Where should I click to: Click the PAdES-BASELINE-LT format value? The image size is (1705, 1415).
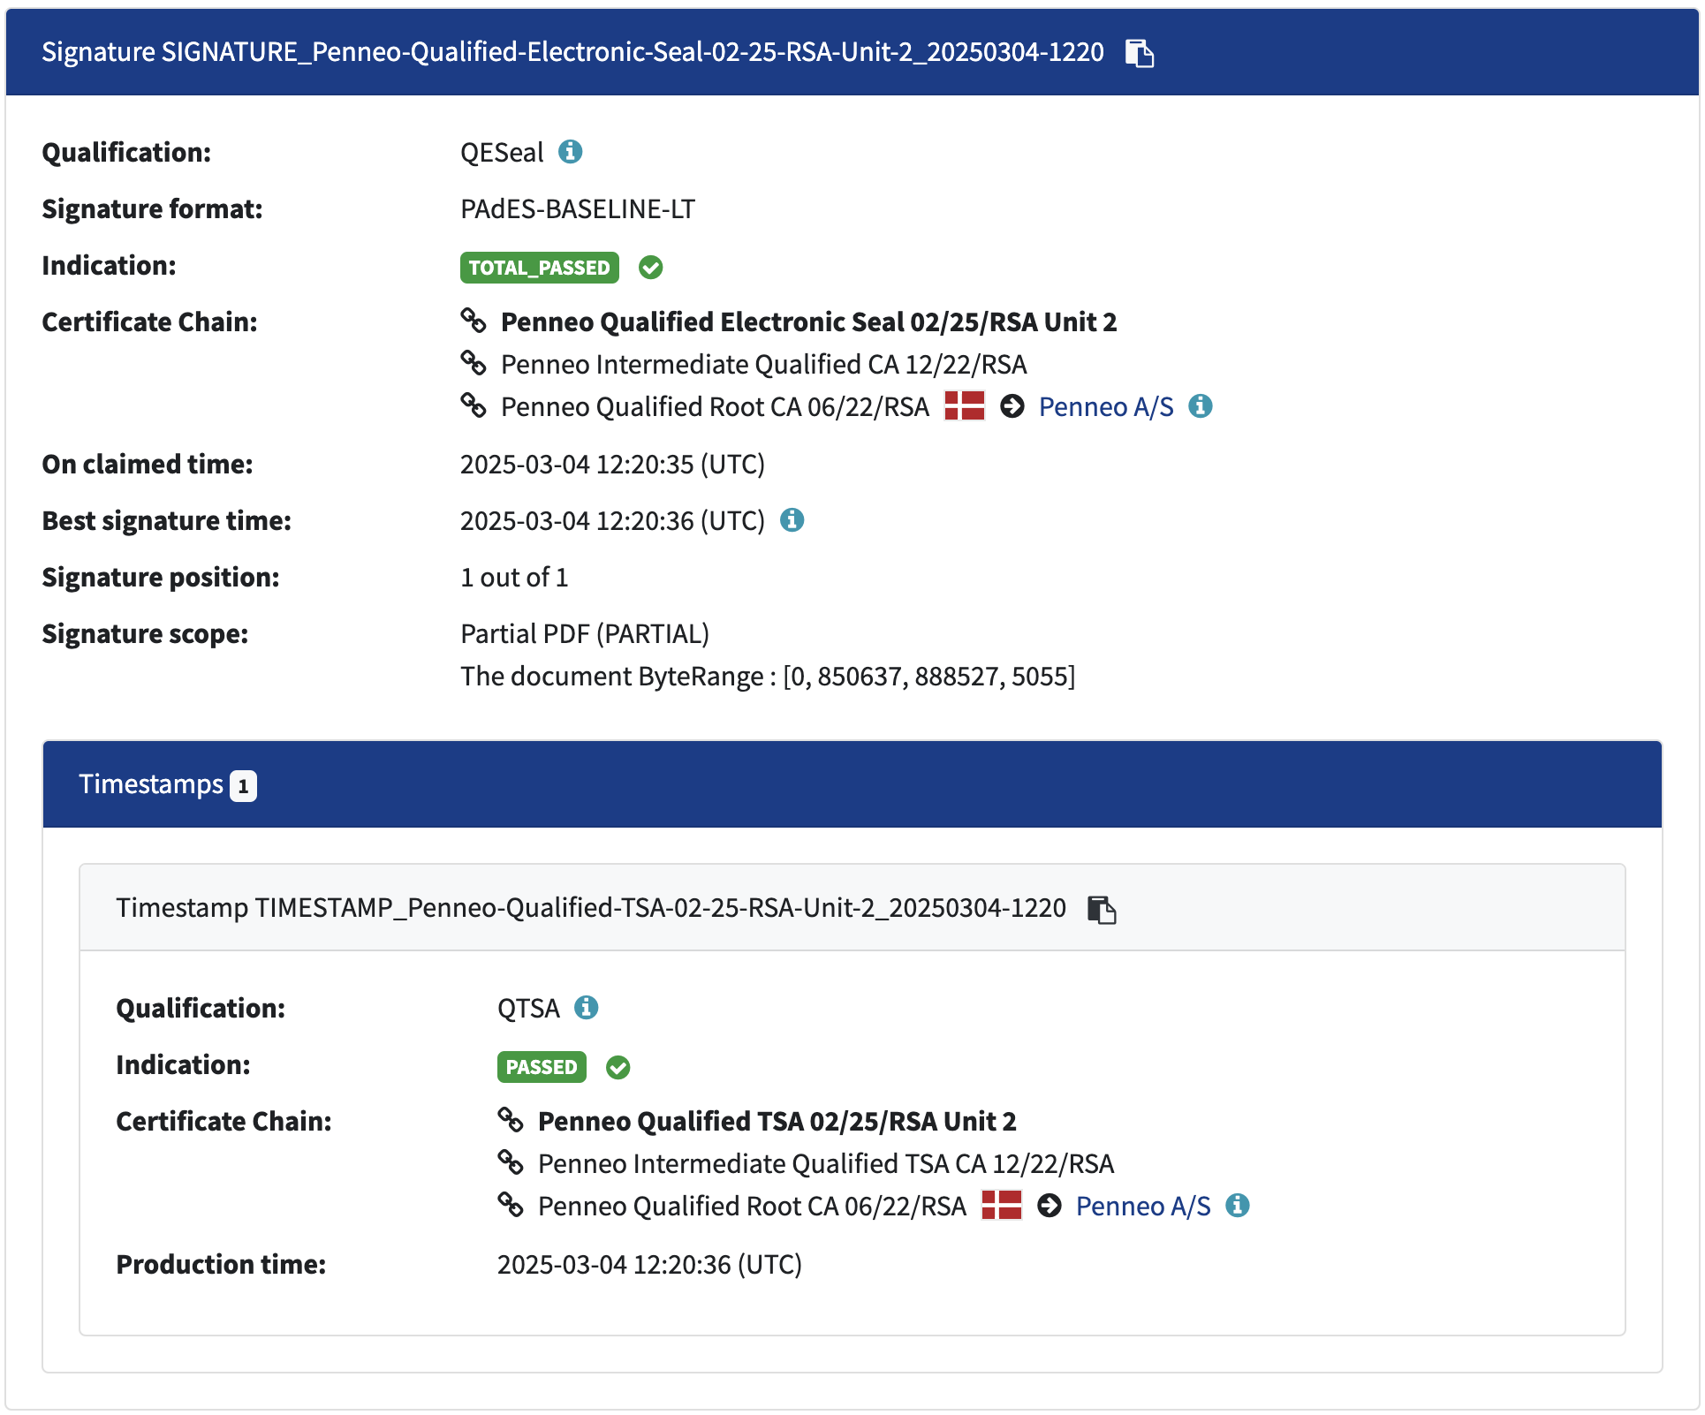click(578, 209)
